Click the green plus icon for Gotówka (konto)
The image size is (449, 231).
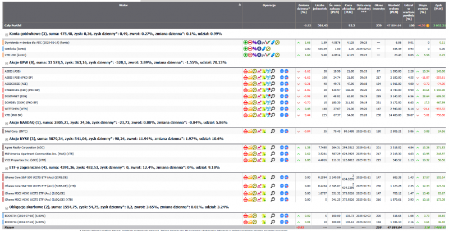click(x=245, y=49)
